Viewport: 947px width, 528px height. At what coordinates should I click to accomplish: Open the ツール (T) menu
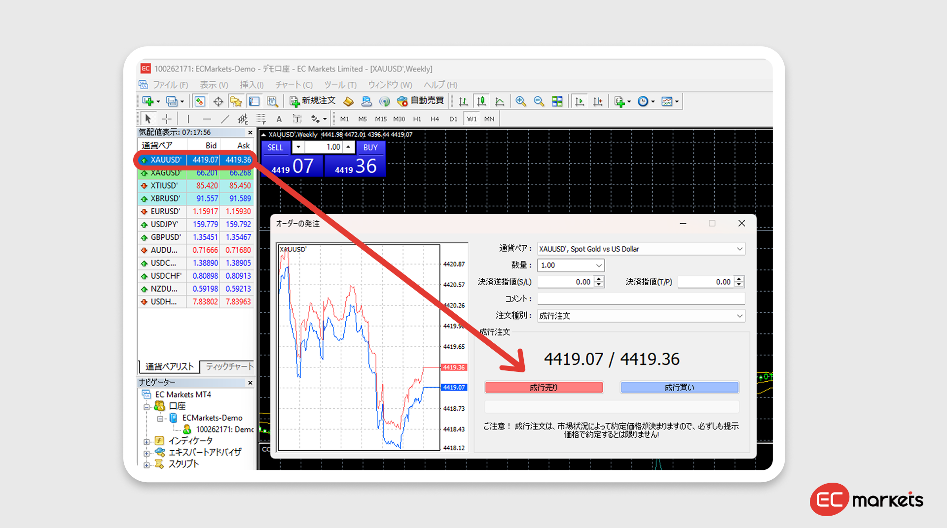(x=340, y=85)
